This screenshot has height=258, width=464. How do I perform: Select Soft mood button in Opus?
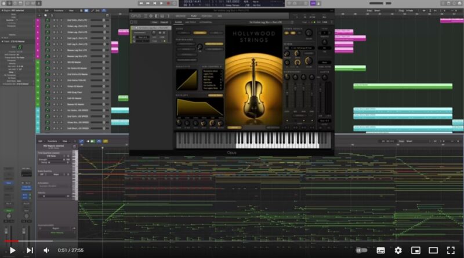[x=183, y=33]
